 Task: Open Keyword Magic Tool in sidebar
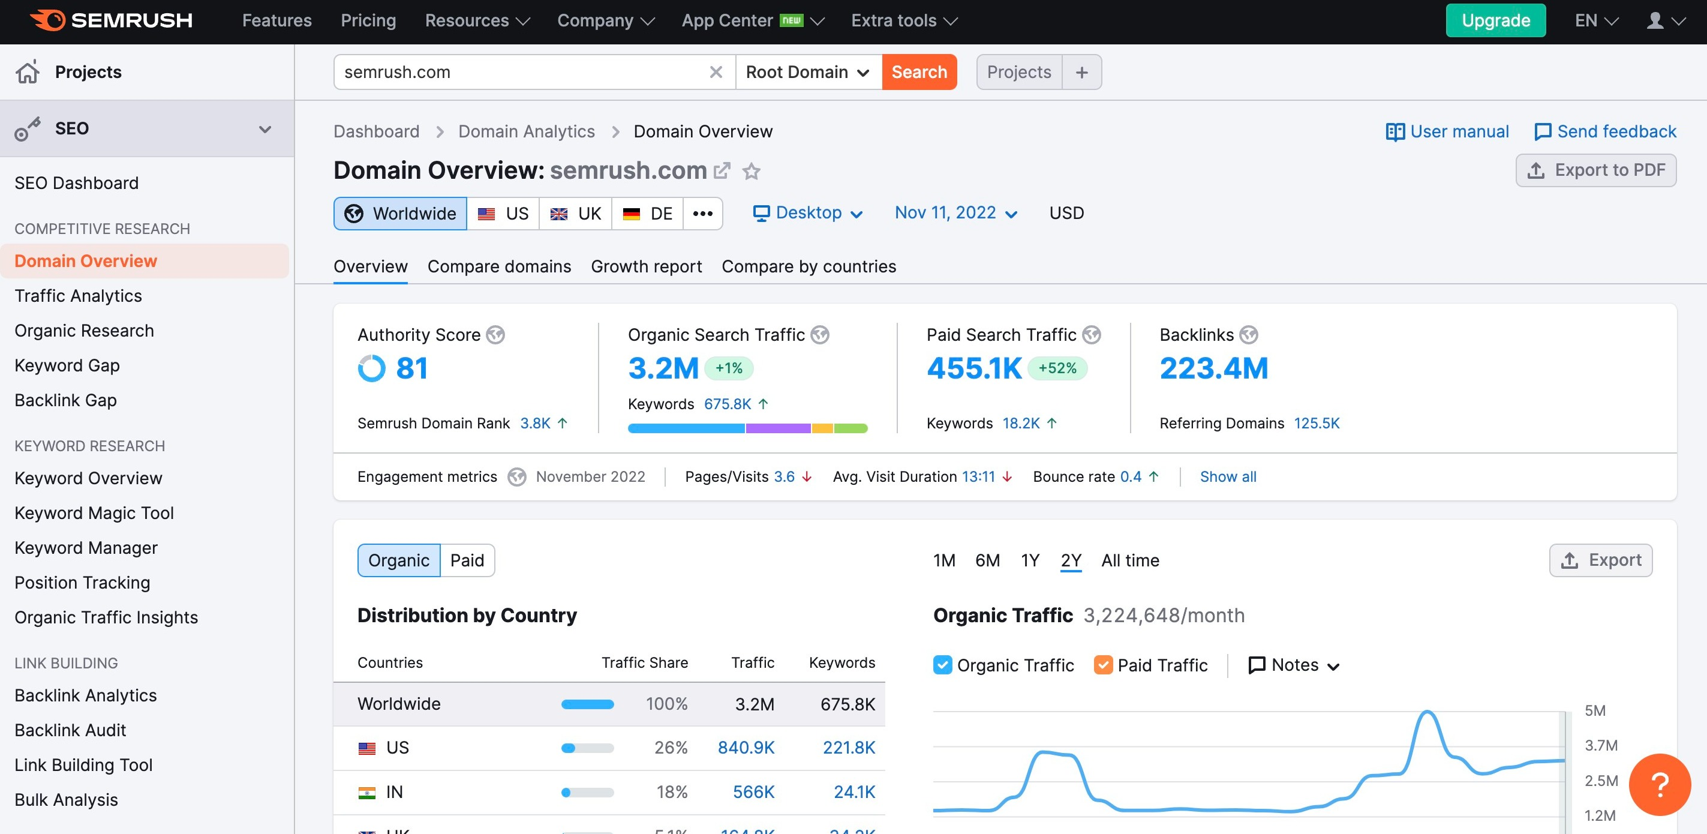pyautogui.click(x=94, y=513)
